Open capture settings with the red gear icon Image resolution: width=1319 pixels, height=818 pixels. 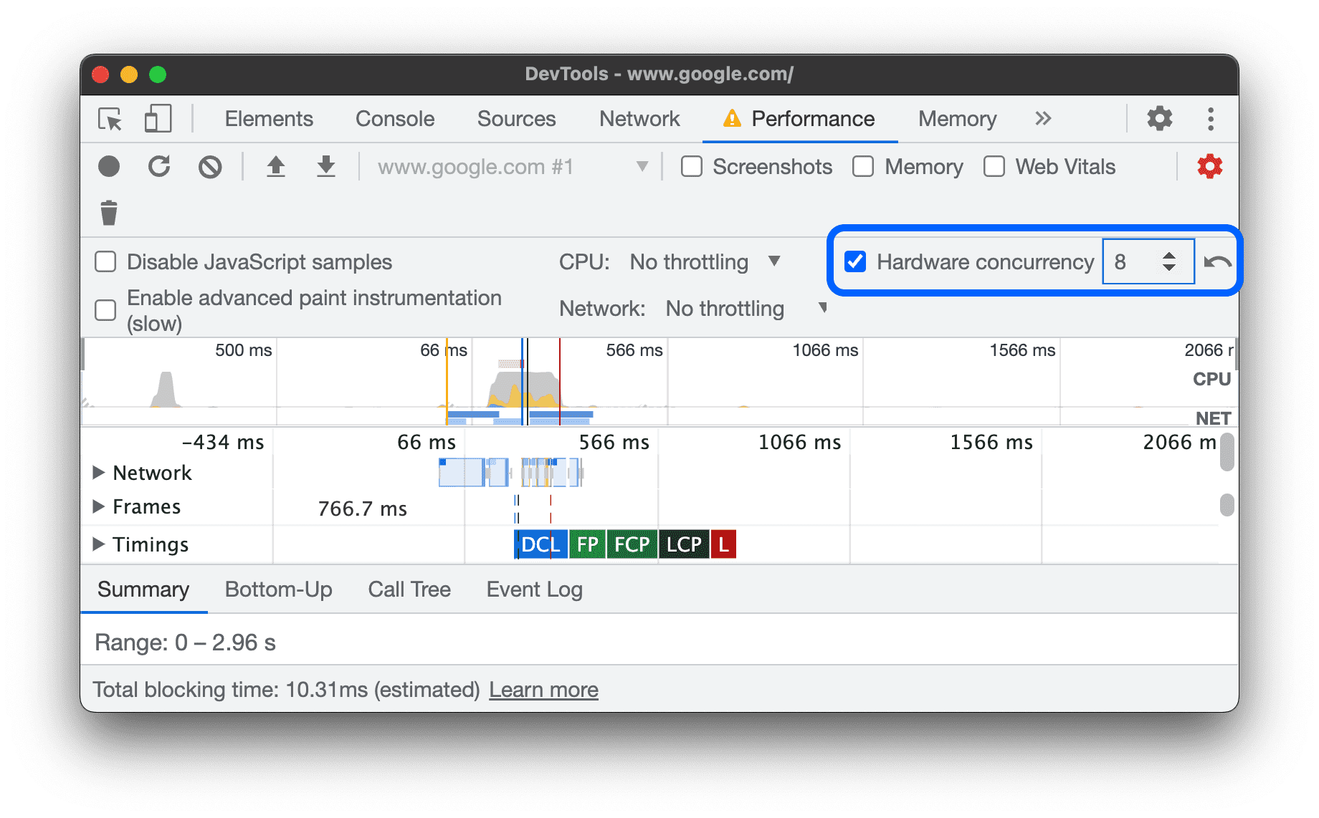click(1210, 166)
